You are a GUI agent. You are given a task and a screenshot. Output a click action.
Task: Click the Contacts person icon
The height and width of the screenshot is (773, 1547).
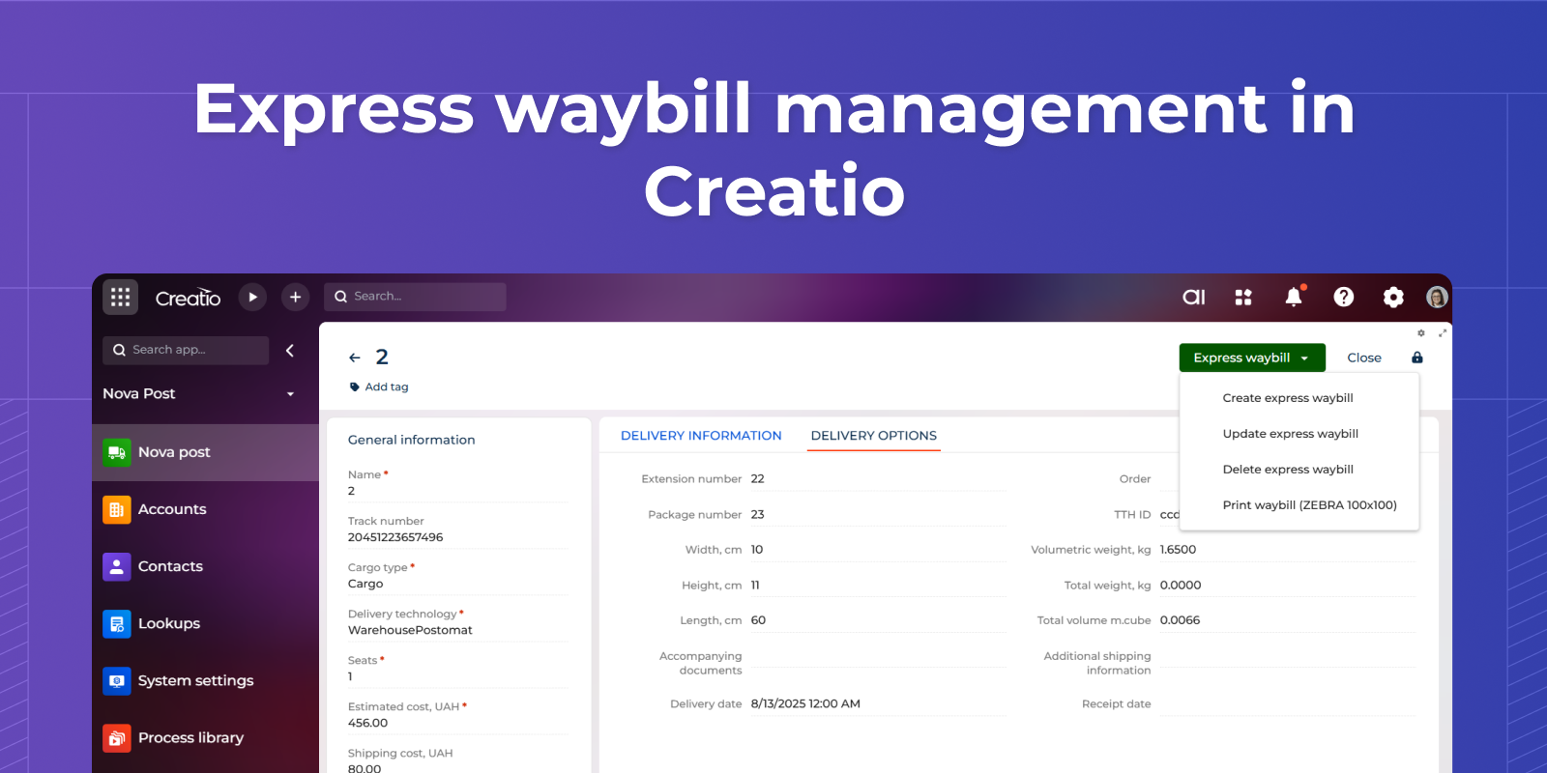coord(117,566)
